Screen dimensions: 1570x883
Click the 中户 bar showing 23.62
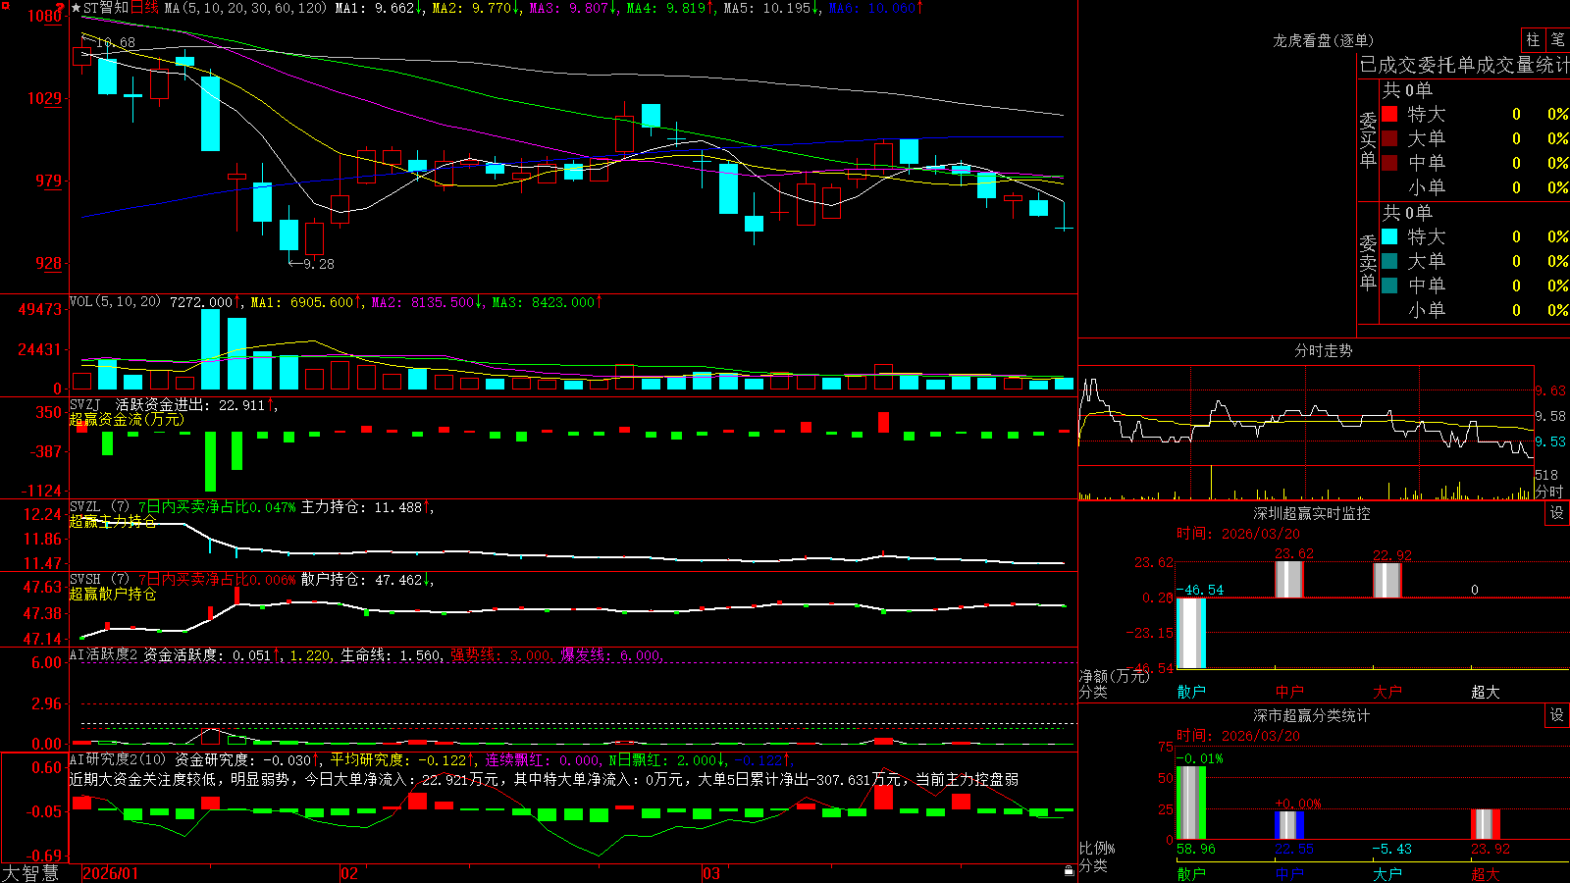[x=1289, y=579]
